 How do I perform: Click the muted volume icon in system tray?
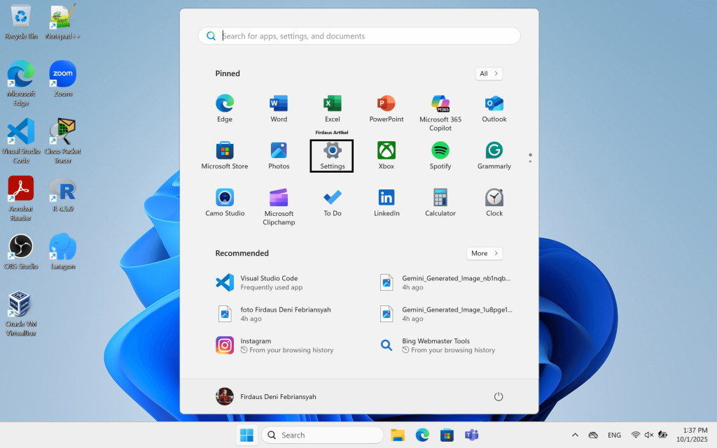tap(648, 435)
